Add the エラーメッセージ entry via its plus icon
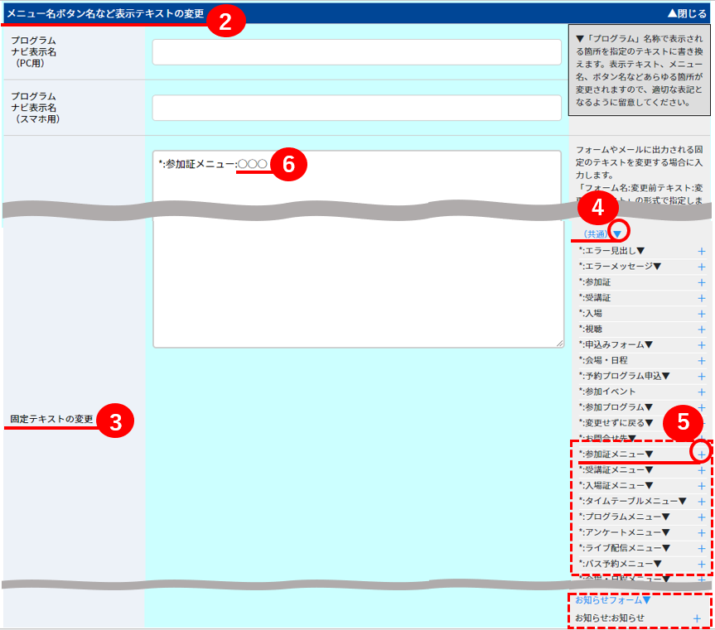 coord(701,267)
